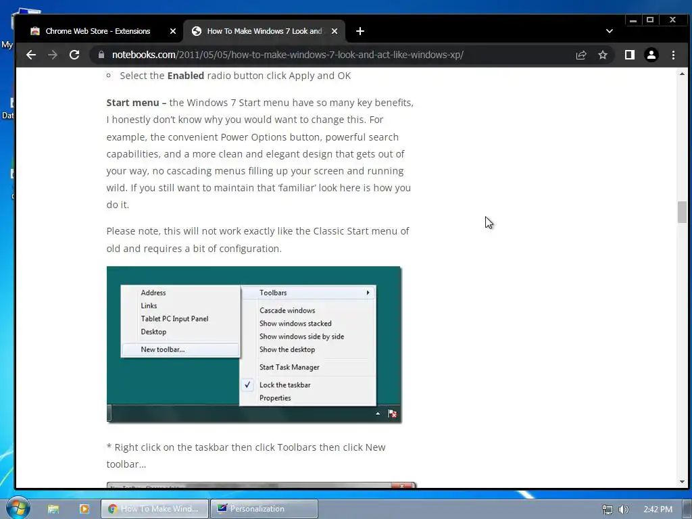Viewport: 692px width, 519px height.
Task: Click the 'Right click on the taskbar' instruction text
Action: pyautogui.click(x=246, y=455)
